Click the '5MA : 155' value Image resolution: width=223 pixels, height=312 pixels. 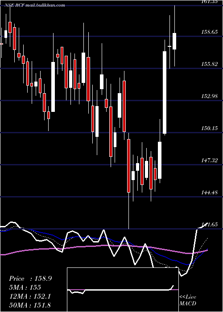pos(25,287)
